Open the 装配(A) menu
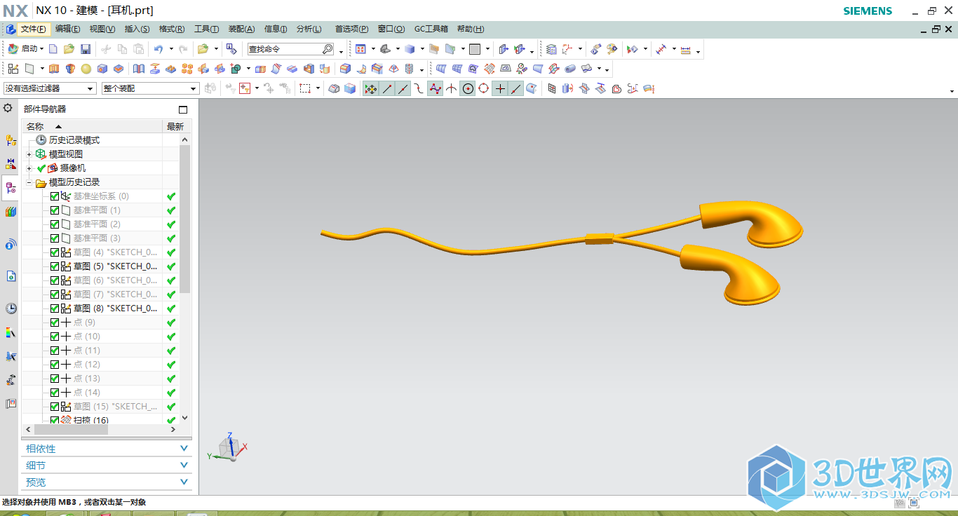This screenshot has height=516, width=958. [241, 29]
